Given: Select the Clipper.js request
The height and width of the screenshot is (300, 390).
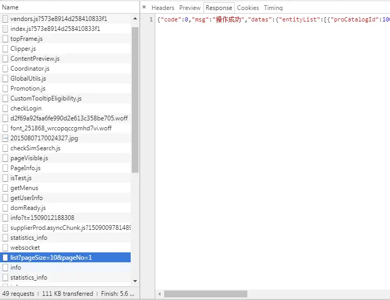Looking at the screenshot, I should 65,49.
